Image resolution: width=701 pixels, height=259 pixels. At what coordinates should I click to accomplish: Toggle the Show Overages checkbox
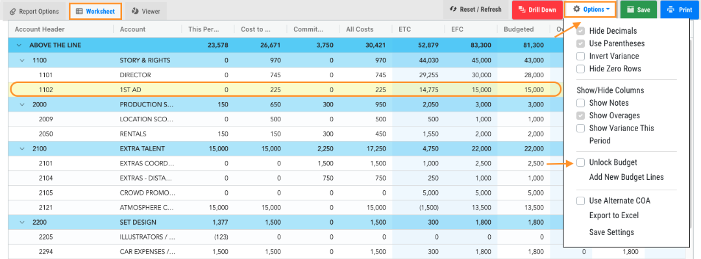tap(581, 116)
